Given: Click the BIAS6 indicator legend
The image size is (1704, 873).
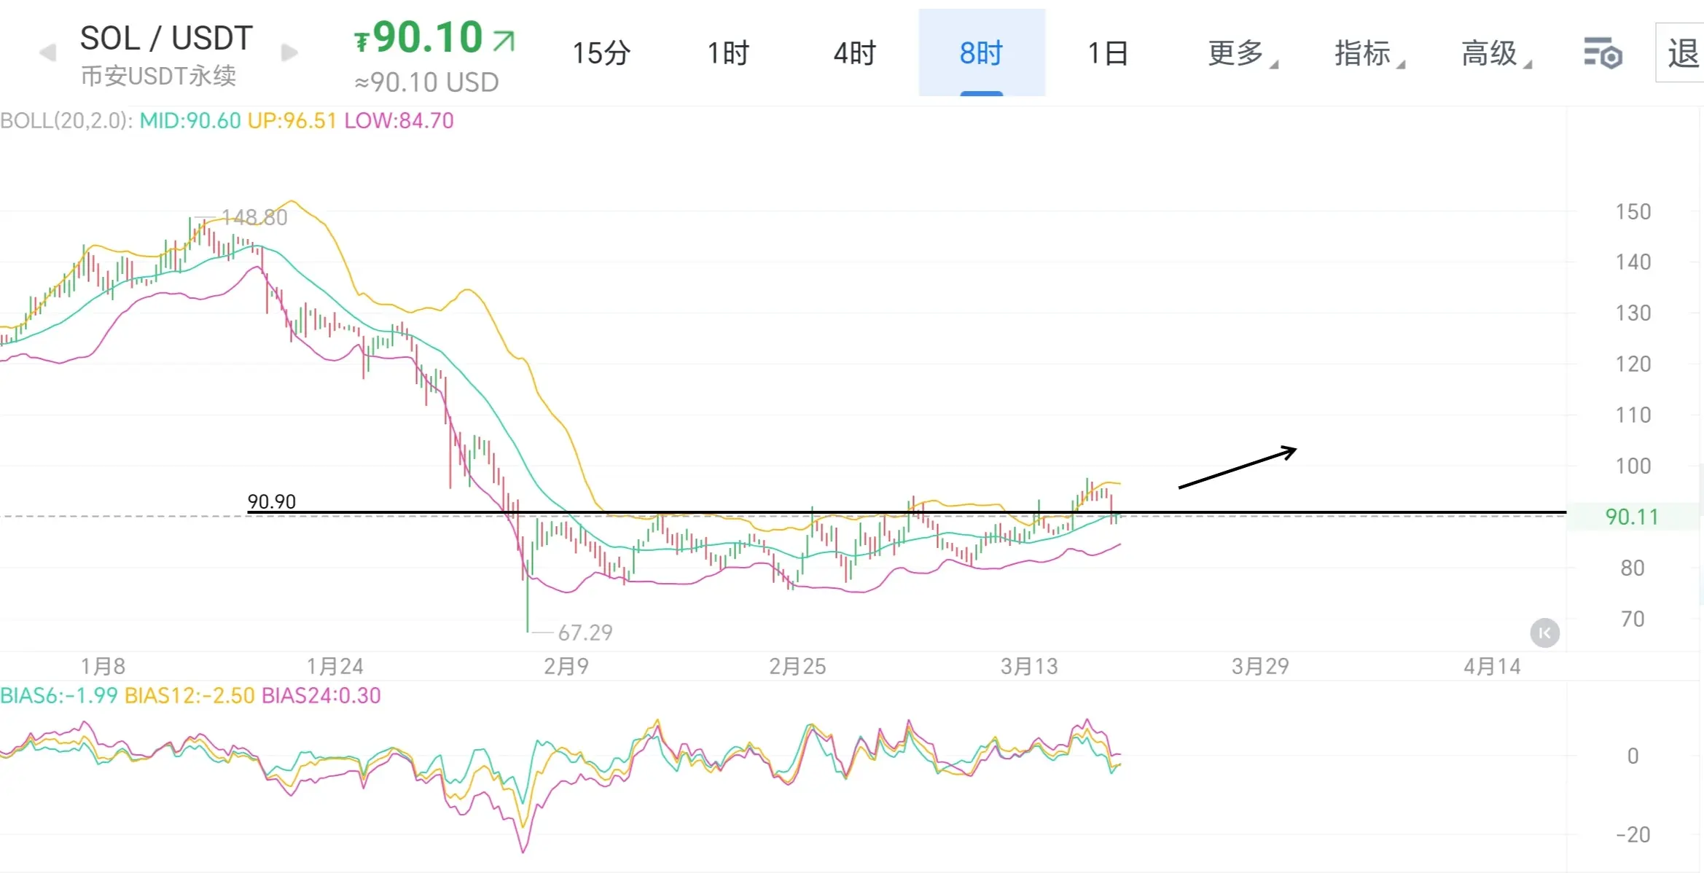Looking at the screenshot, I should coord(58,695).
